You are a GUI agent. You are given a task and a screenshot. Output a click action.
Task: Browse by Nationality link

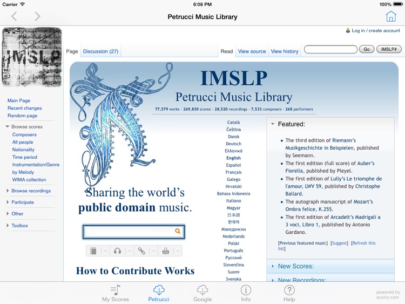23,150
